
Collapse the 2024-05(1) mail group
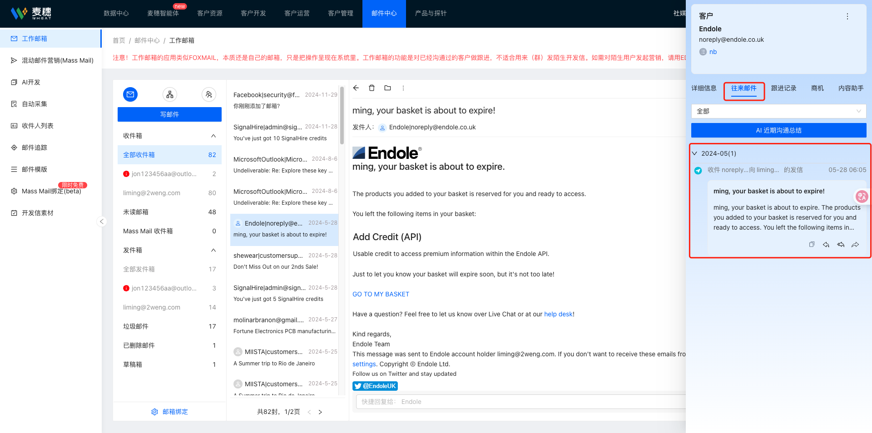tap(694, 153)
